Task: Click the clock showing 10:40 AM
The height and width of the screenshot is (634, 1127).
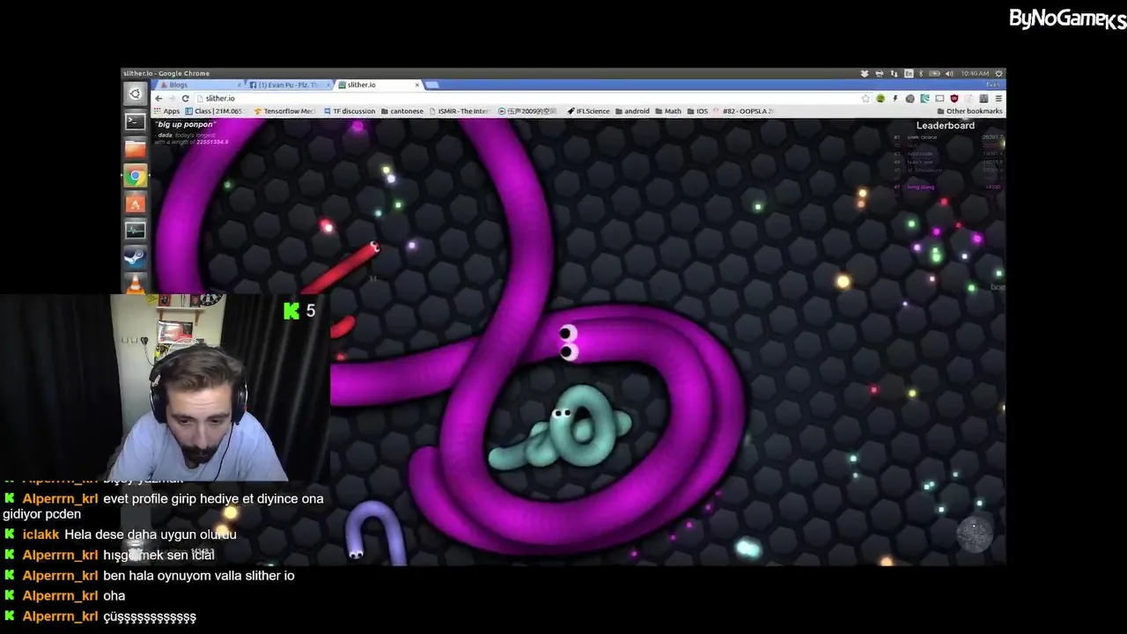Action: pyautogui.click(x=975, y=73)
